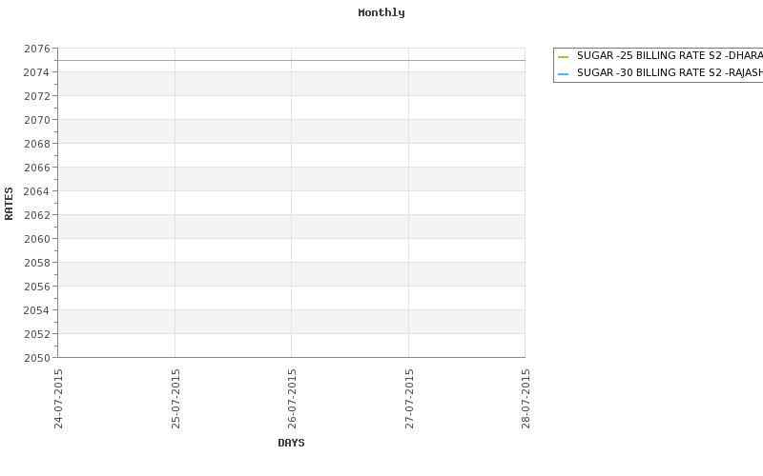The height and width of the screenshot is (476, 763).
Task: Click the 2064 value on the rates axis
Action: (x=37, y=191)
